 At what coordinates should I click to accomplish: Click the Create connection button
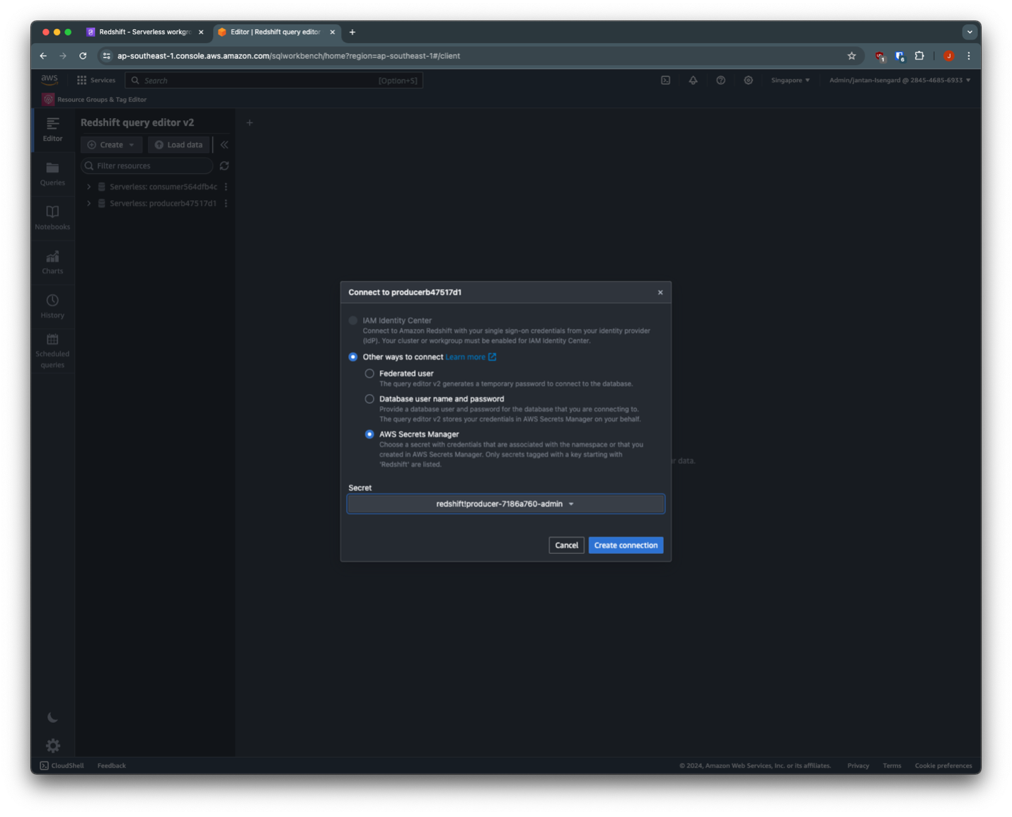click(626, 545)
